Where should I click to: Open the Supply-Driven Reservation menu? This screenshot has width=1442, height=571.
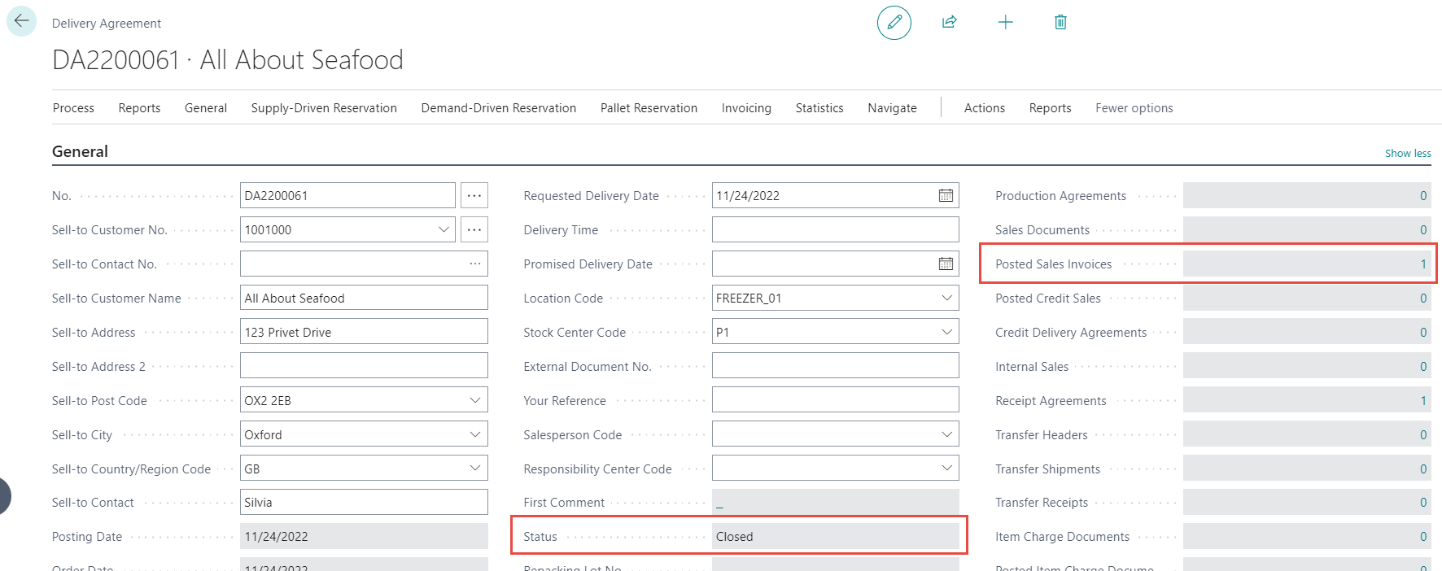324,108
